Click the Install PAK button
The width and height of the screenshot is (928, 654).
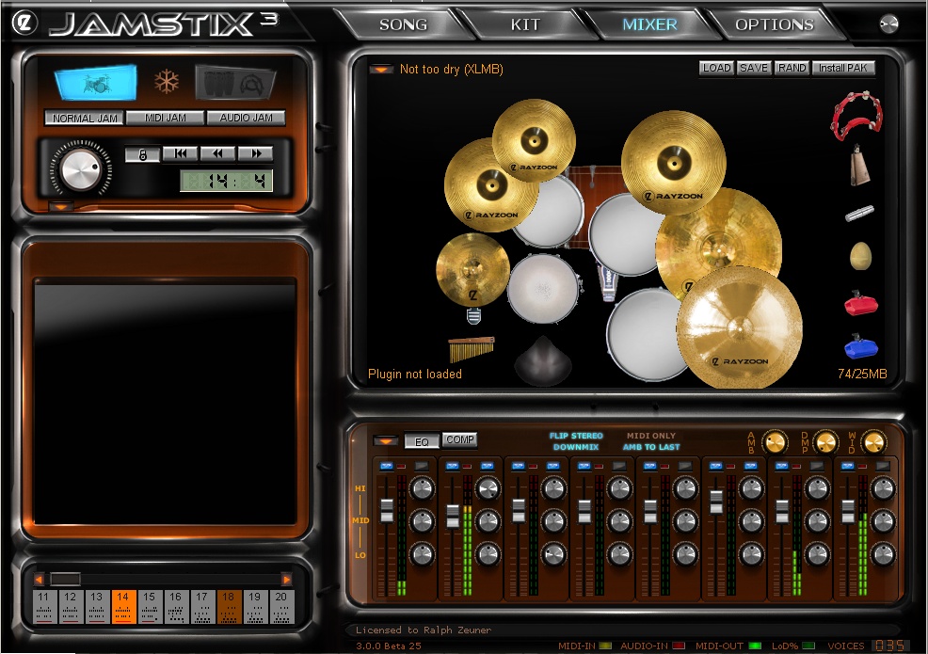pyautogui.click(x=844, y=68)
